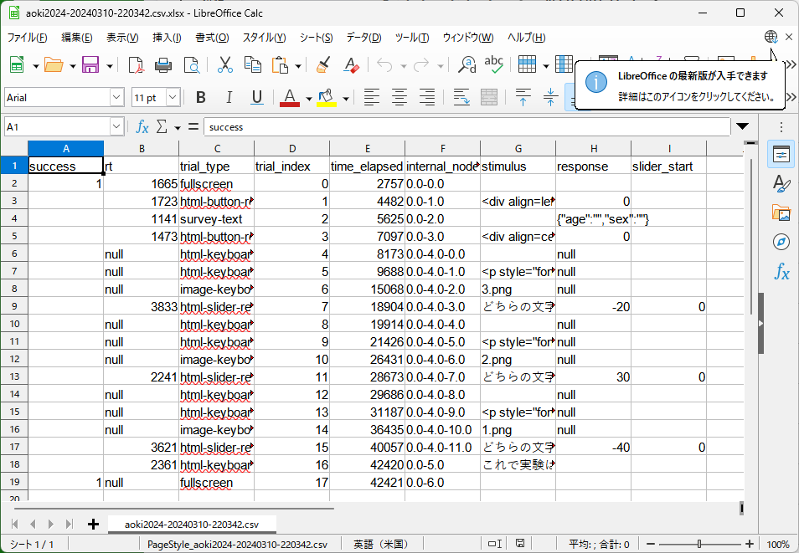Toggle insert mode status bar icon
This screenshot has width=799, height=553.
[x=495, y=544]
